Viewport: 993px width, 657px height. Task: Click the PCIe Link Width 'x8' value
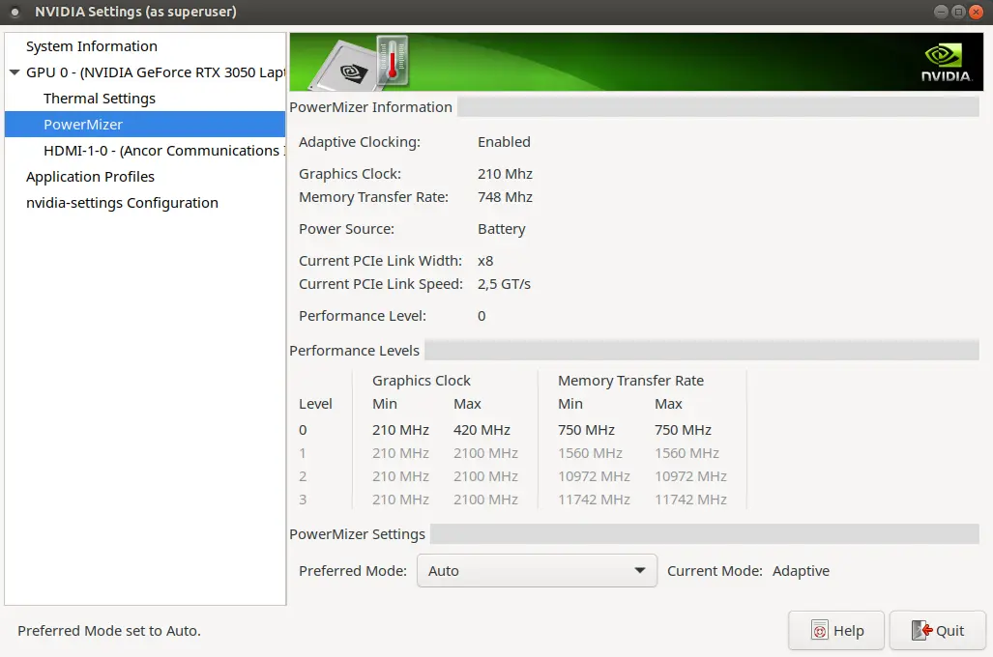tap(485, 261)
